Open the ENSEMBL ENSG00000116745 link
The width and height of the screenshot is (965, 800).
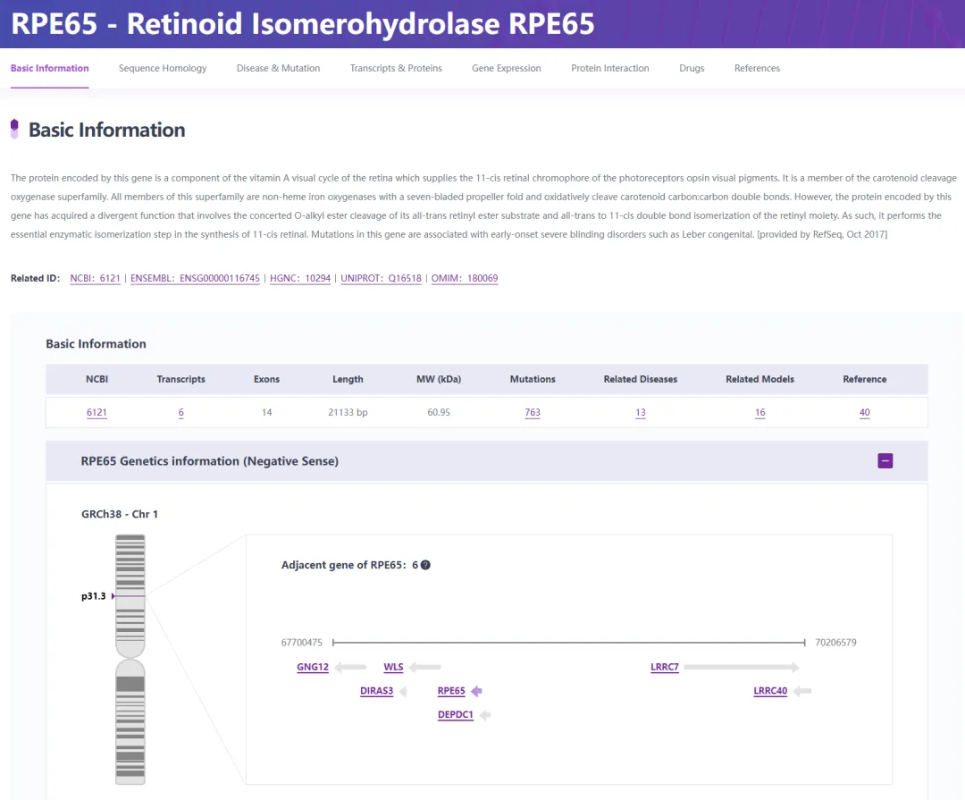pos(195,278)
